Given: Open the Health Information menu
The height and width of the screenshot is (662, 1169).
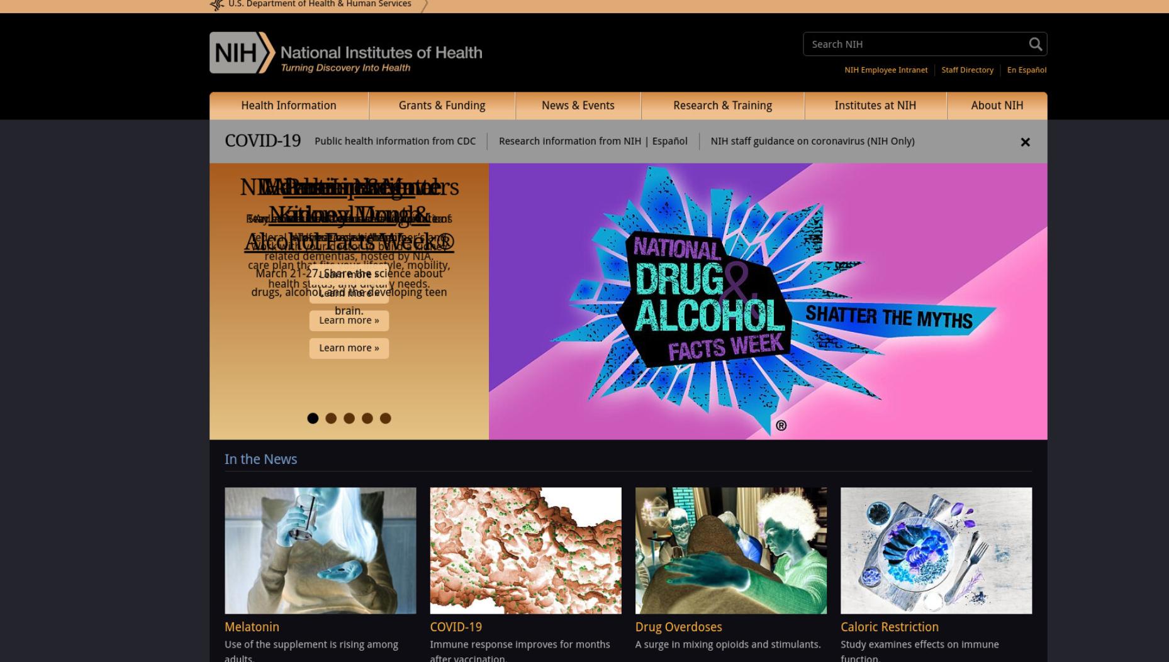Looking at the screenshot, I should 289,106.
